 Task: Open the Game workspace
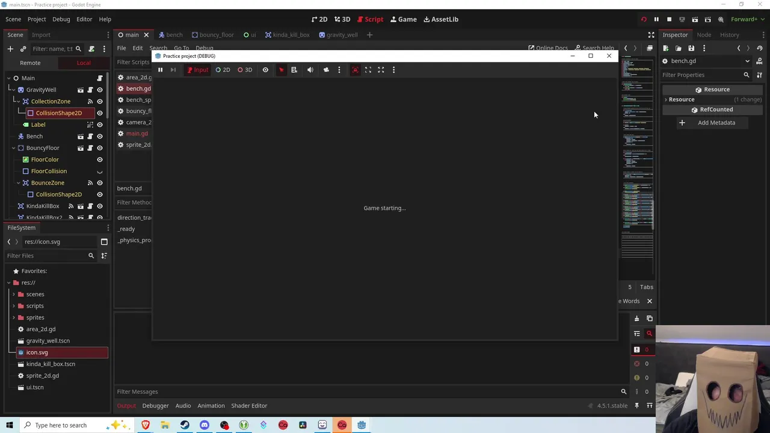[x=403, y=19]
